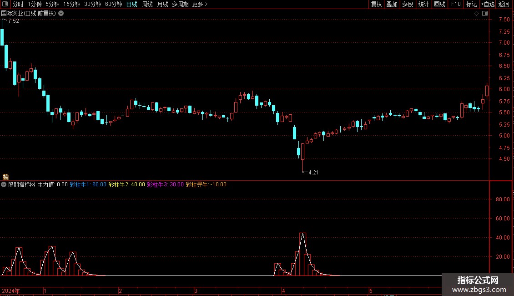Viewport: 514px width, 296px height.
Task: Click the 返回 back button
Action: click(504, 4)
